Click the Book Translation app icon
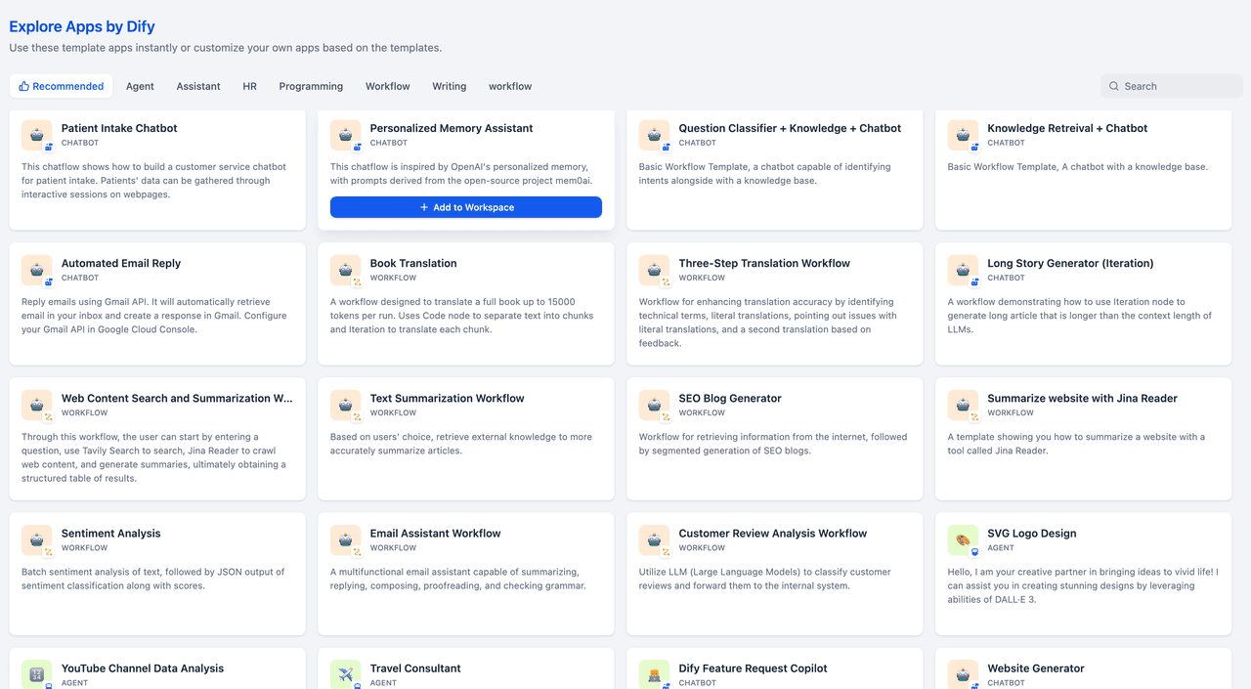This screenshot has height=689, width=1251. tap(345, 270)
